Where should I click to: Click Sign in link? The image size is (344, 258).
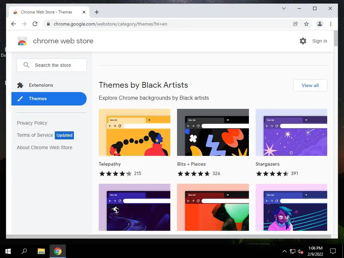(320, 41)
